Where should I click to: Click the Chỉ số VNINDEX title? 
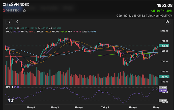(16, 5)
